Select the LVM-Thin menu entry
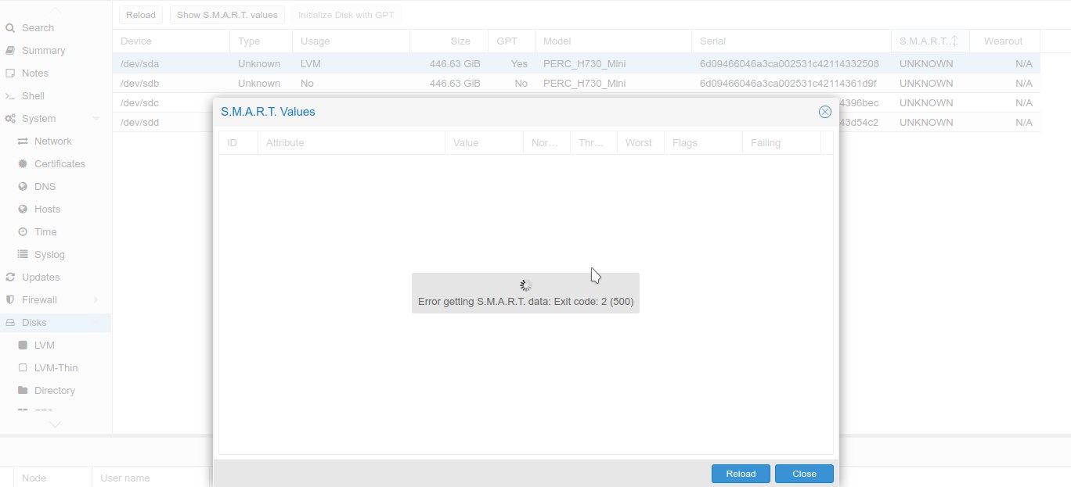Image resolution: width=1071 pixels, height=487 pixels. [x=56, y=368]
